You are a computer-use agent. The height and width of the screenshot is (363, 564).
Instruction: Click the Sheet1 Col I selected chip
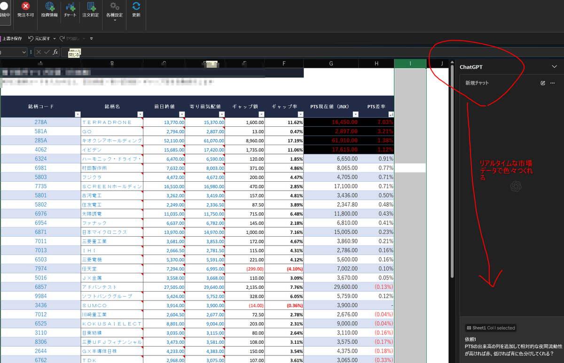click(x=490, y=328)
